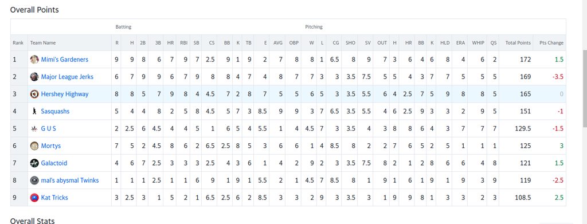Click the WHIP column header
The image size is (587, 224).
pyautogui.click(x=478, y=42)
